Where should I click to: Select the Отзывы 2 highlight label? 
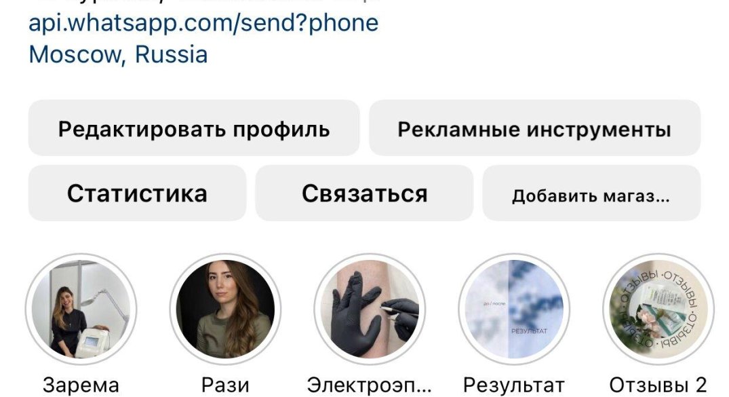click(x=658, y=385)
